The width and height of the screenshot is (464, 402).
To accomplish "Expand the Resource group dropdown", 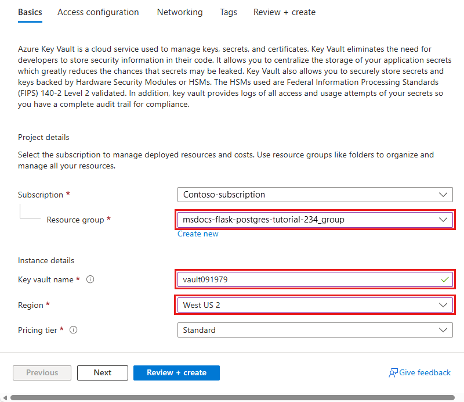I will 315,220.
